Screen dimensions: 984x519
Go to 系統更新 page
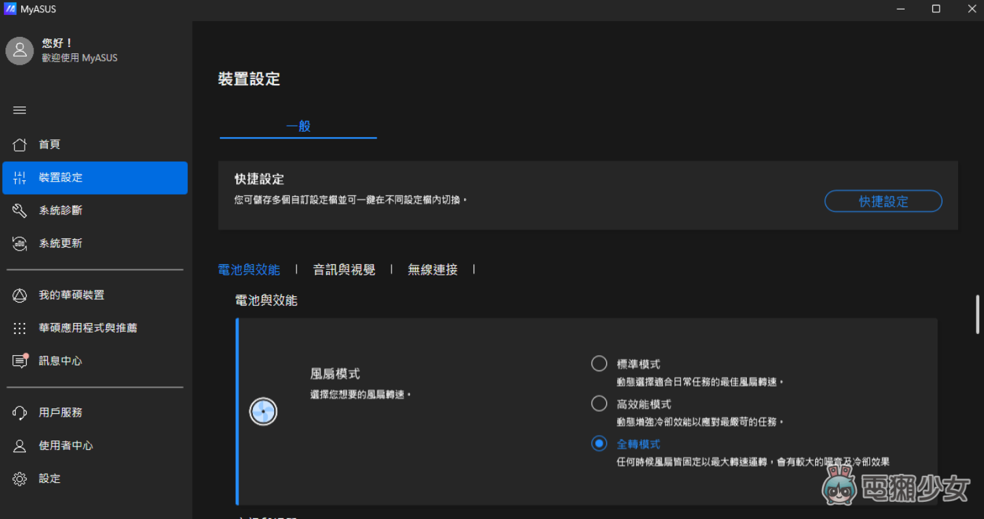[95, 243]
